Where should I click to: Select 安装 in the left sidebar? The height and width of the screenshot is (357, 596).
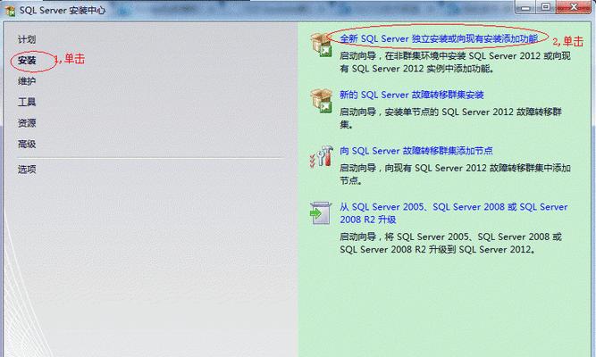coord(27,61)
